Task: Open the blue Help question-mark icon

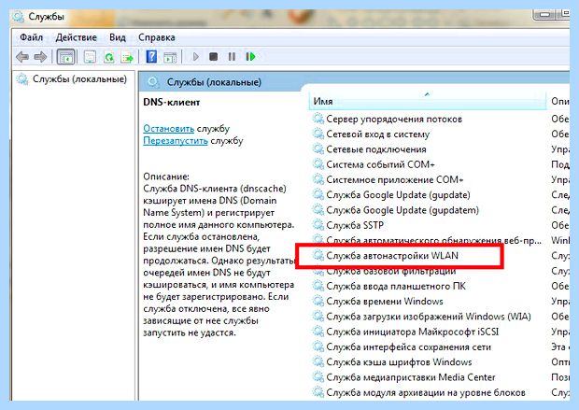Action: tap(151, 57)
